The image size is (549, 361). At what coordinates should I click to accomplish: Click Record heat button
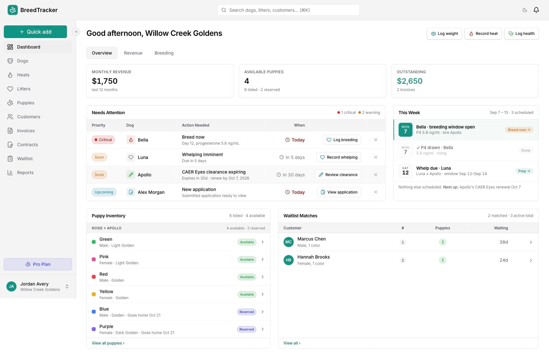483,34
